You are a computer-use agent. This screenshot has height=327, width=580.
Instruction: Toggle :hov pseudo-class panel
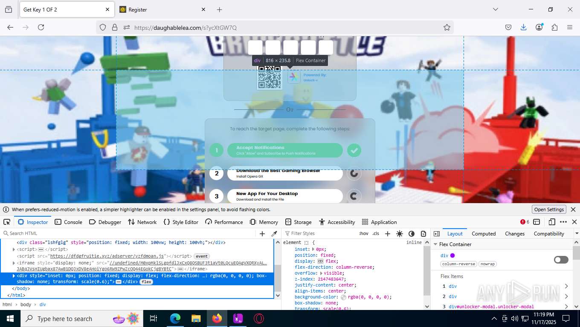(364, 233)
